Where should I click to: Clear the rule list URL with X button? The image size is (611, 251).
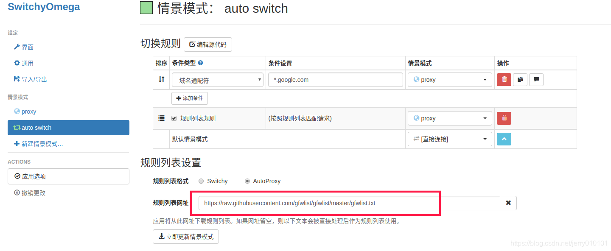[x=508, y=203]
